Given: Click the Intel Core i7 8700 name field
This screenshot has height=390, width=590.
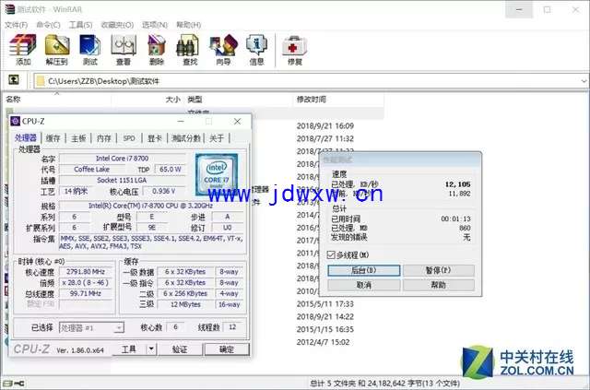Looking at the screenshot, I should [123, 159].
